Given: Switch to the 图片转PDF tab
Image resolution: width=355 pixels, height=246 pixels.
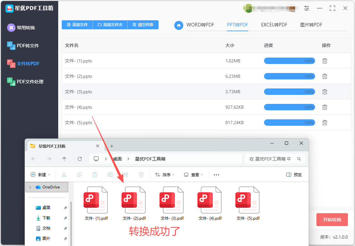Looking at the screenshot, I should coord(311,25).
